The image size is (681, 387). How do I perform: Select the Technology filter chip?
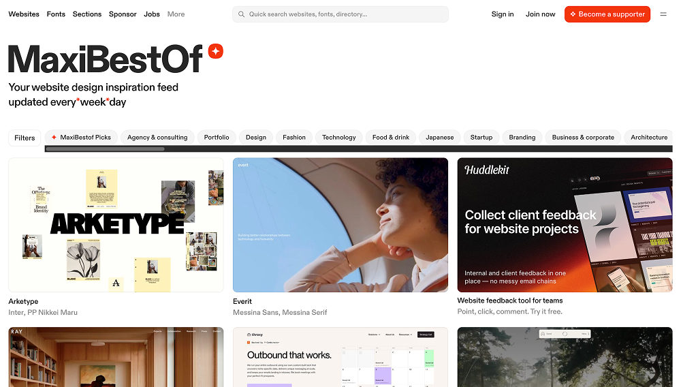pyautogui.click(x=338, y=137)
